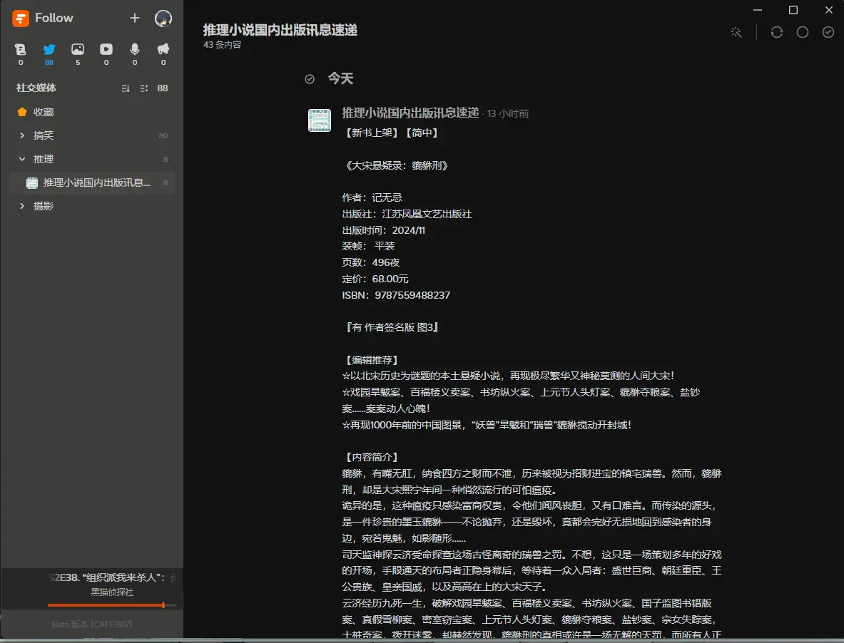Viewport: 844px width, 643px height.
Task: Collapse the 推理 folder
Action: pyautogui.click(x=22, y=159)
